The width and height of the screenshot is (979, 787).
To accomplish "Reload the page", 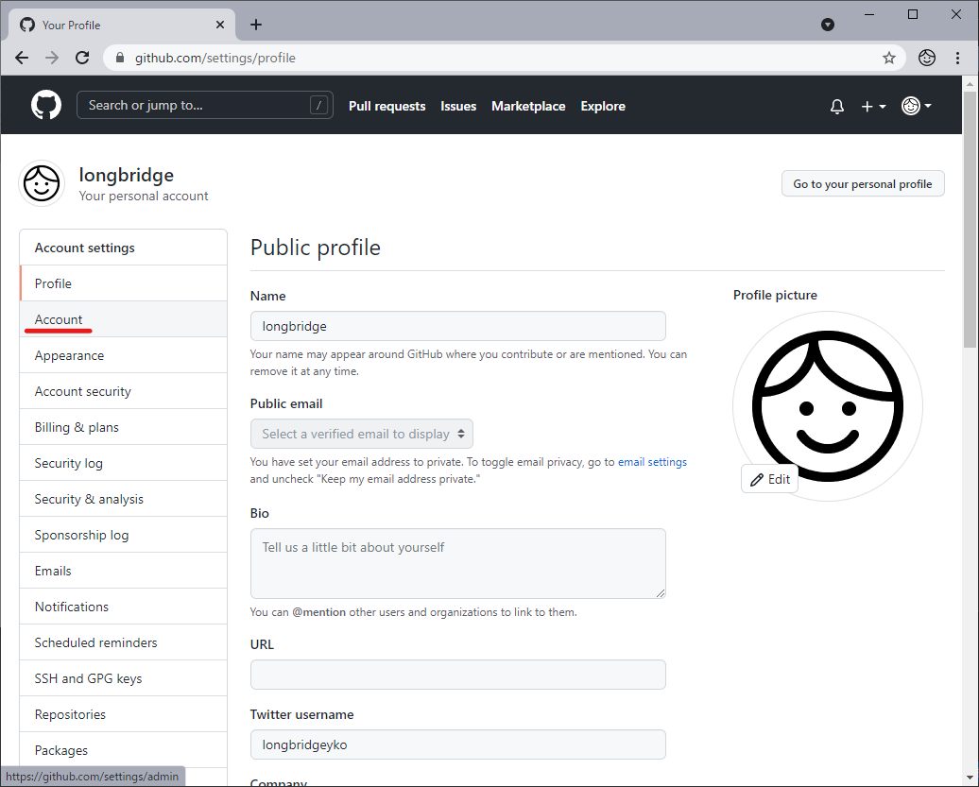I will [82, 58].
